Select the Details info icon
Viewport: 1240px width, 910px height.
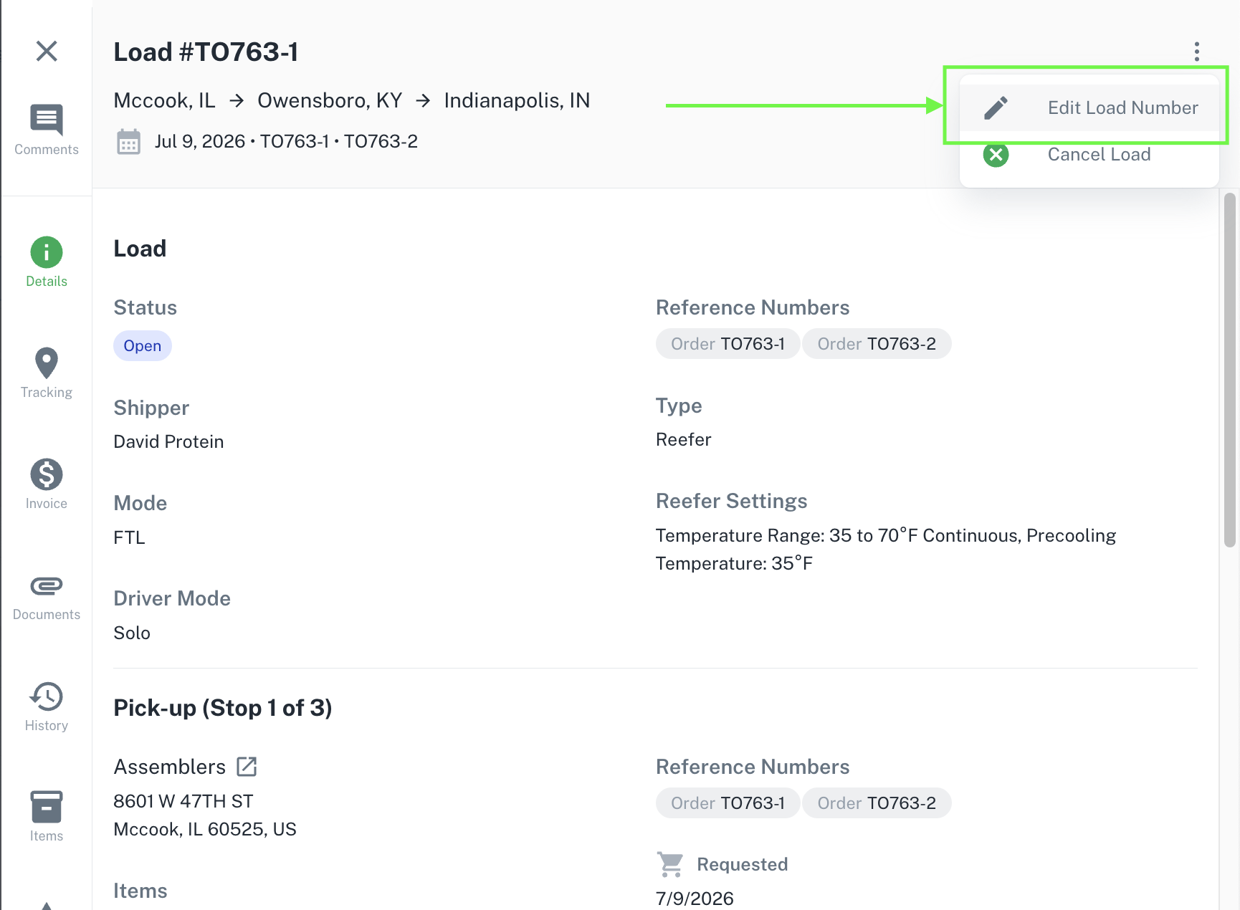[x=47, y=252]
